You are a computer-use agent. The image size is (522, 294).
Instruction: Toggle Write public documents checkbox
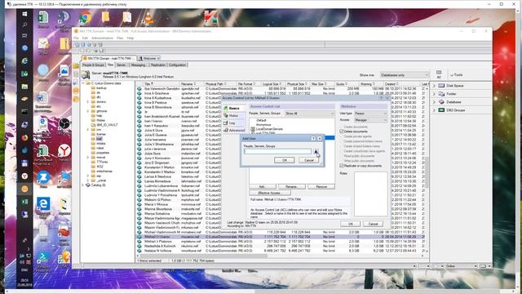coord(342,161)
